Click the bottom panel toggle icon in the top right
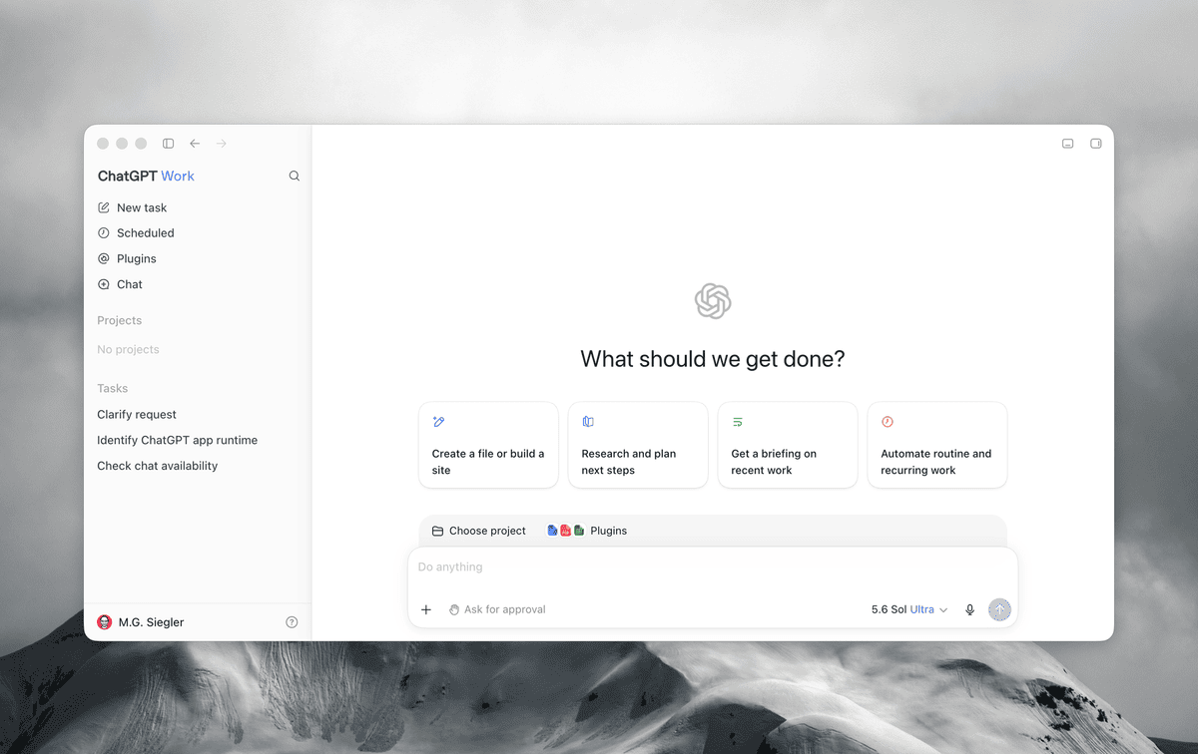1198x754 pixels. pos(1068,144)
